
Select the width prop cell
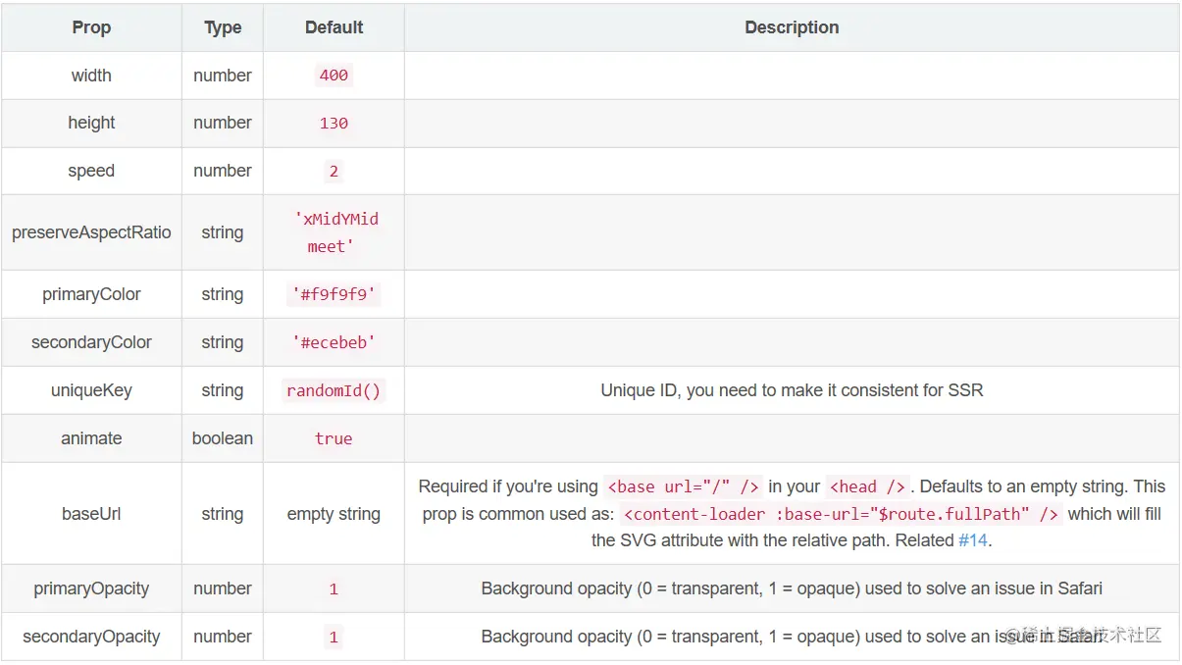(x=91, y=76)
